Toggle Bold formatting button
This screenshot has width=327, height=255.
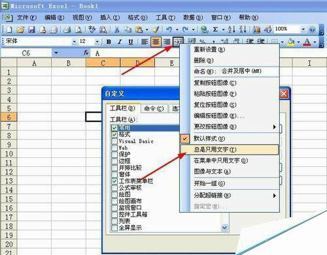[x=109, y=42]
